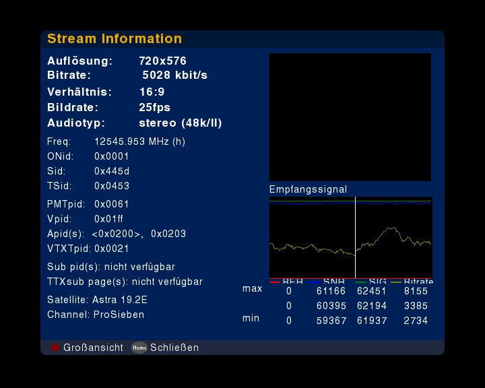
Task: Click the black video preview area
Action: [350, 117]
